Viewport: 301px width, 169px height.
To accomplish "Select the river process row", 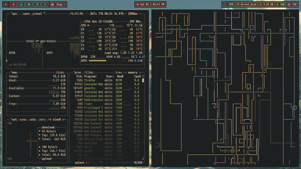I will click(x=108, y=104).
